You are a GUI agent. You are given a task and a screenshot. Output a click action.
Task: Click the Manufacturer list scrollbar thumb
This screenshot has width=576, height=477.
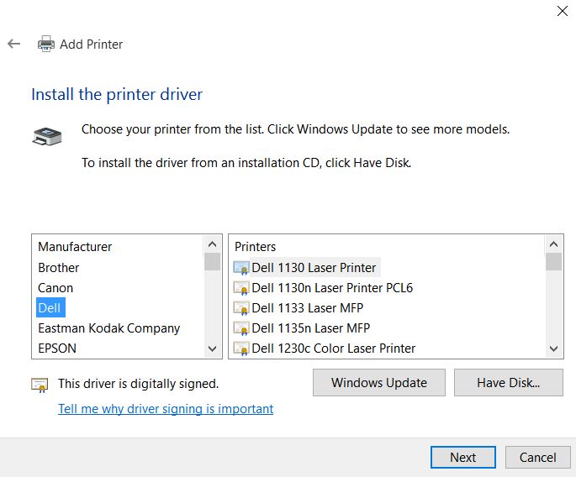point(213,262)
